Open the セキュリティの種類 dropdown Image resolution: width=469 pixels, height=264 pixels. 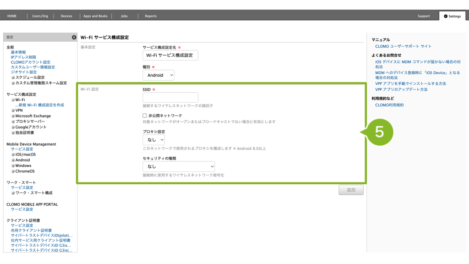[x=179, y=166]
